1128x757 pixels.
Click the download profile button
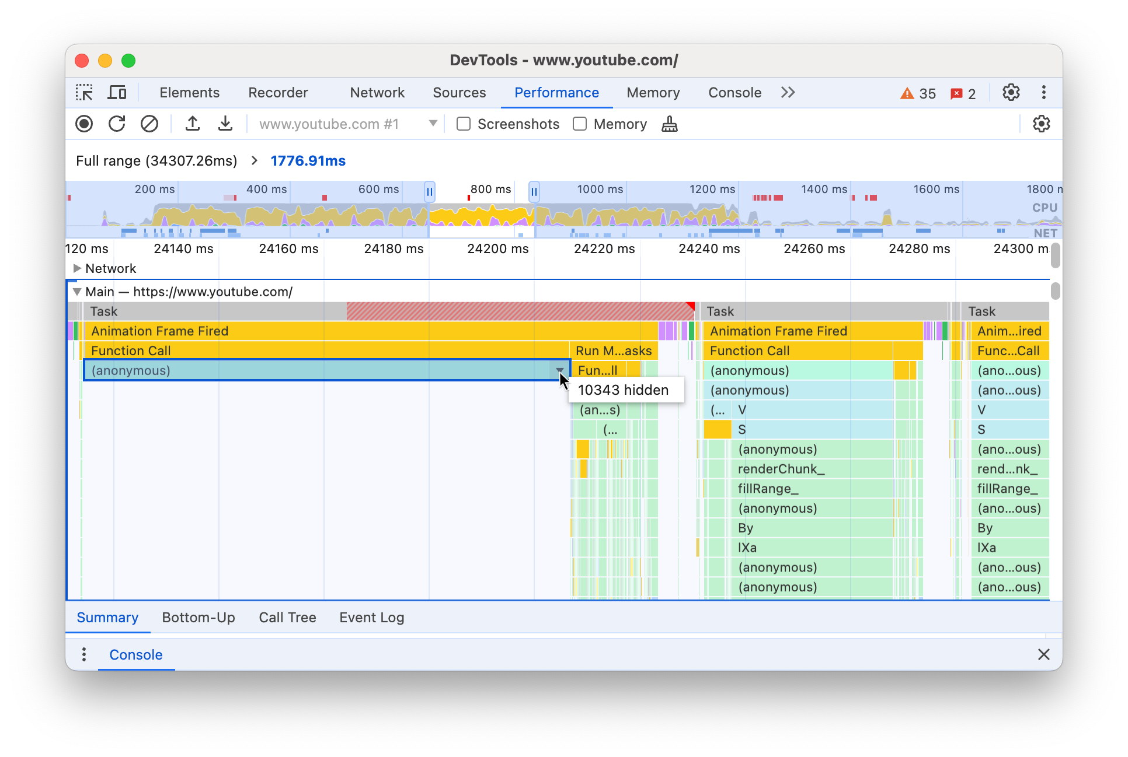223,124
